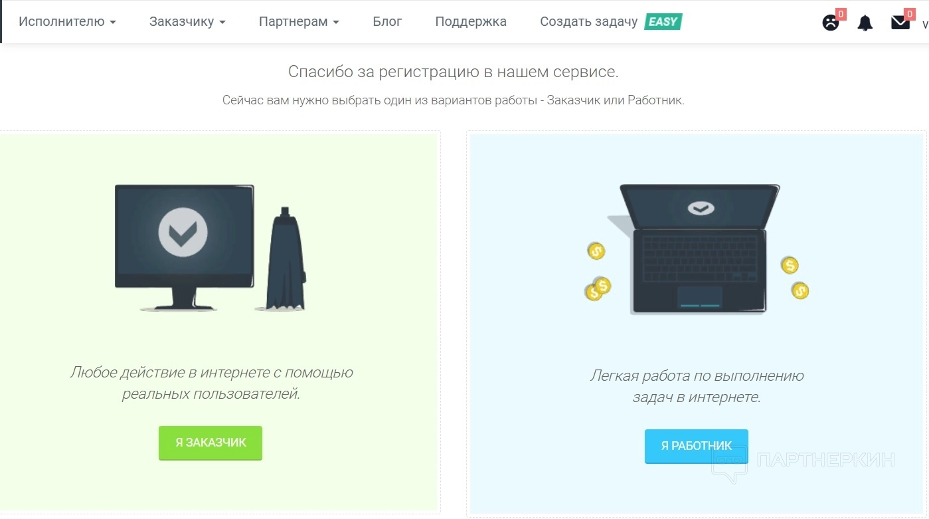This screenshot has height=519, width=929.
Task: Expand the Партнерам dropdown menu
Action: click(299, 21)
